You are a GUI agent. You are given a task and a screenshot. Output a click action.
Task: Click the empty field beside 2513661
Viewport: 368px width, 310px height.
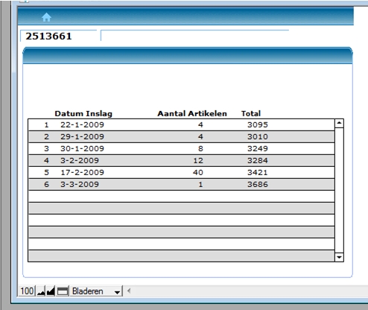(x=194, y=36)
